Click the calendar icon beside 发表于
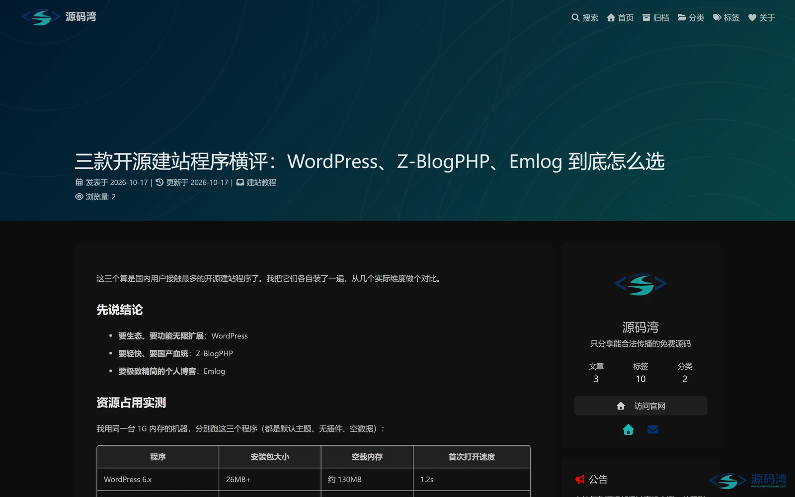Screen dimensions: 795x497 [x=79, y=182]
